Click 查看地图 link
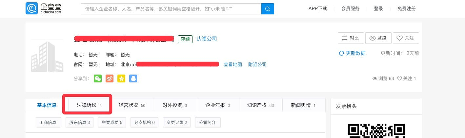465x138 pixels. [x=233, y=64]
